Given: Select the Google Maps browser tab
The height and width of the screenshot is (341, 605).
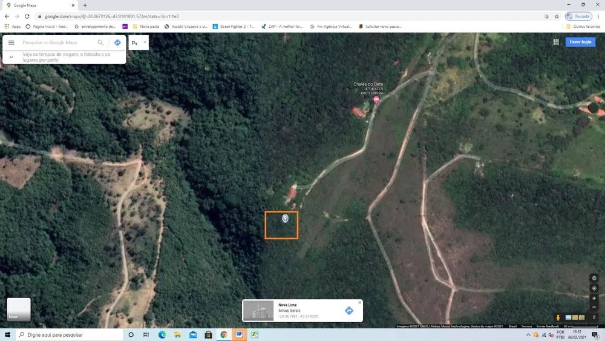Looking at the screenshot, I should 39,5.
